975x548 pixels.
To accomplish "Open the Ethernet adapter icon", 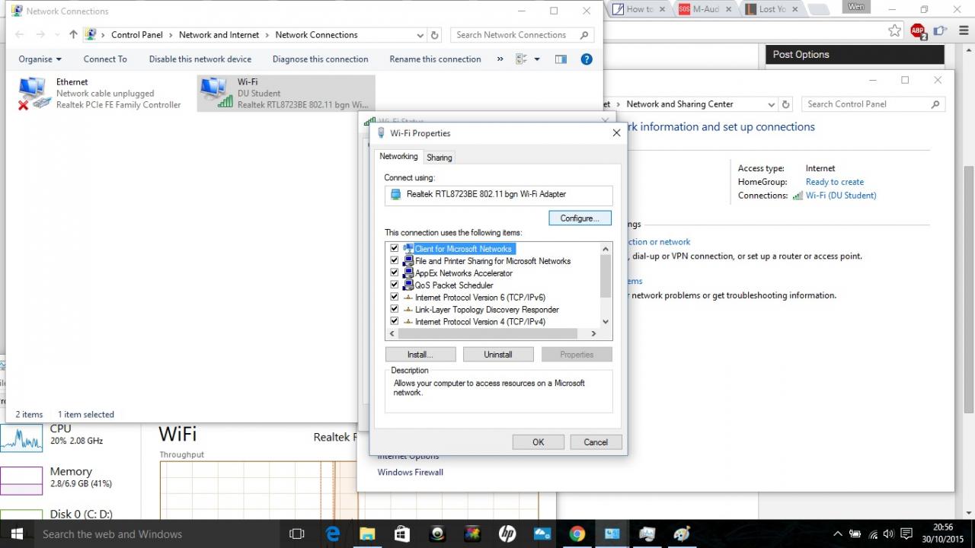I will 34,94.
